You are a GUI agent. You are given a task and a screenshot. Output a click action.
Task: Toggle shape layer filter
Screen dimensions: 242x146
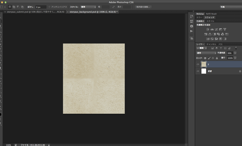coord(225,48)
